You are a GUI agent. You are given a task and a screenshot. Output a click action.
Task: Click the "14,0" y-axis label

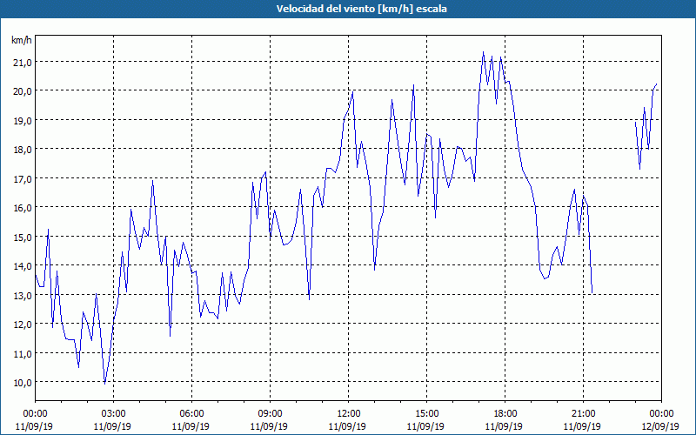(23, 266)
